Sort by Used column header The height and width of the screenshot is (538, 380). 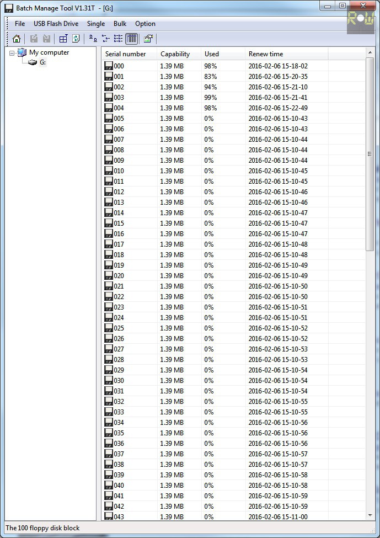(223, 54)
